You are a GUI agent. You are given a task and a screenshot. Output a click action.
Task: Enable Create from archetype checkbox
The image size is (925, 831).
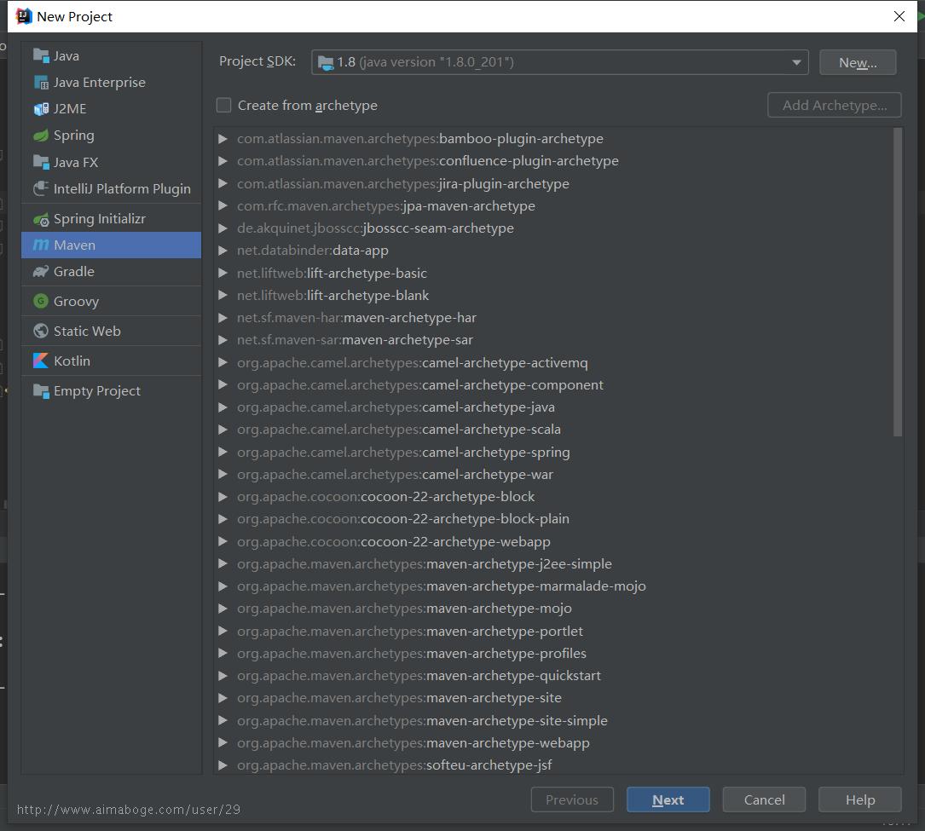[223, 105]
